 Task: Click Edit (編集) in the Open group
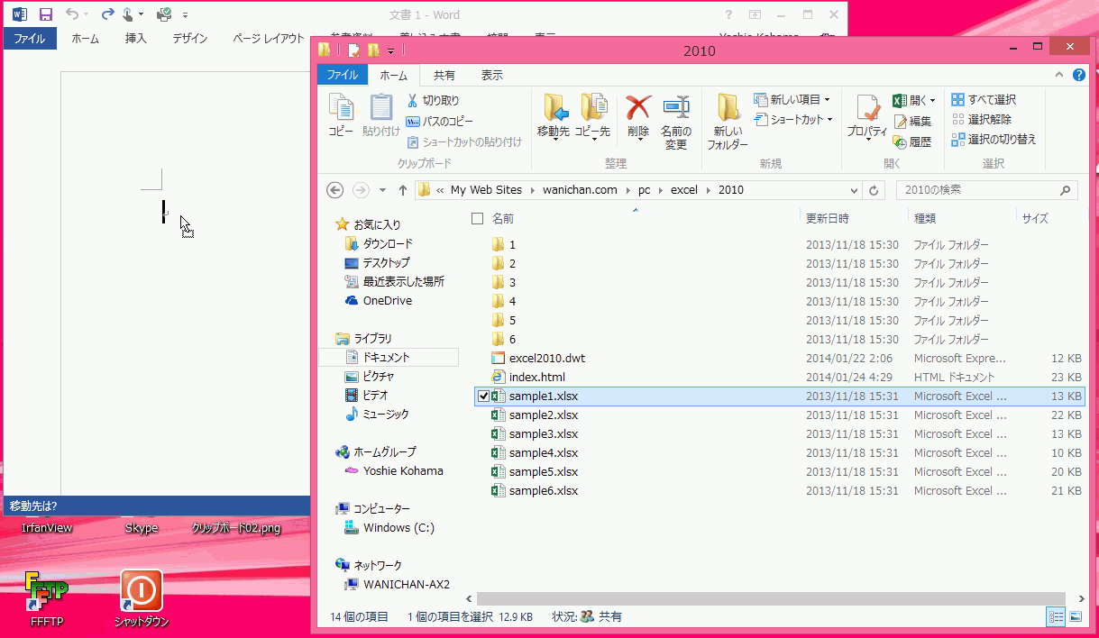(912, 122)
